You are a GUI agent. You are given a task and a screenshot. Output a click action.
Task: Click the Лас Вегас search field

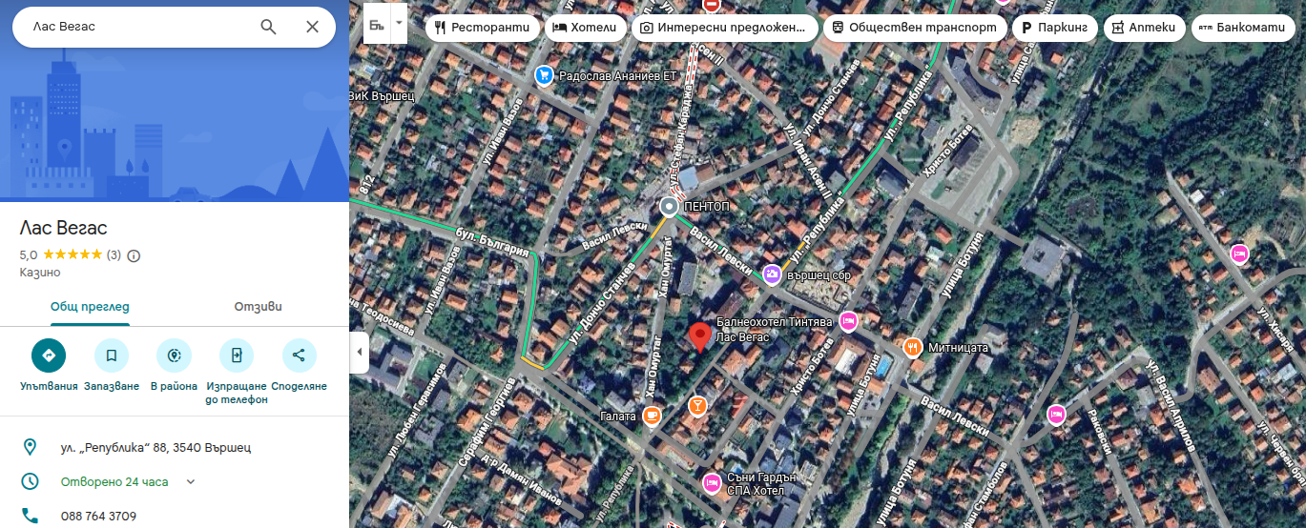(x=134, y=27)
